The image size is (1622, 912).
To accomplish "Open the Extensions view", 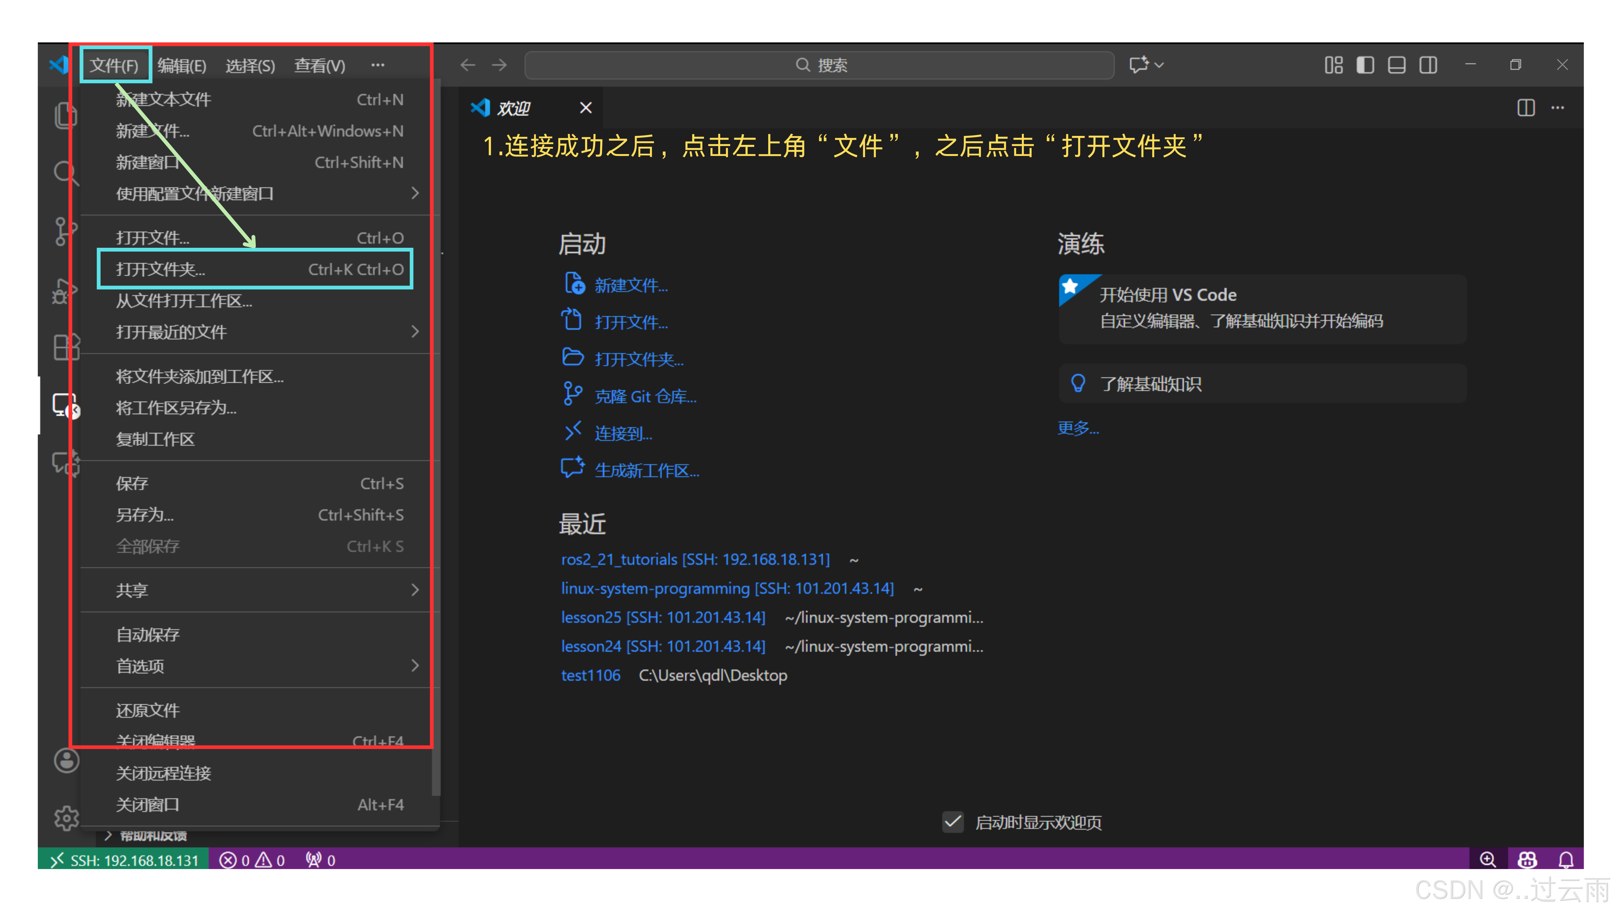I will [66, 347].
